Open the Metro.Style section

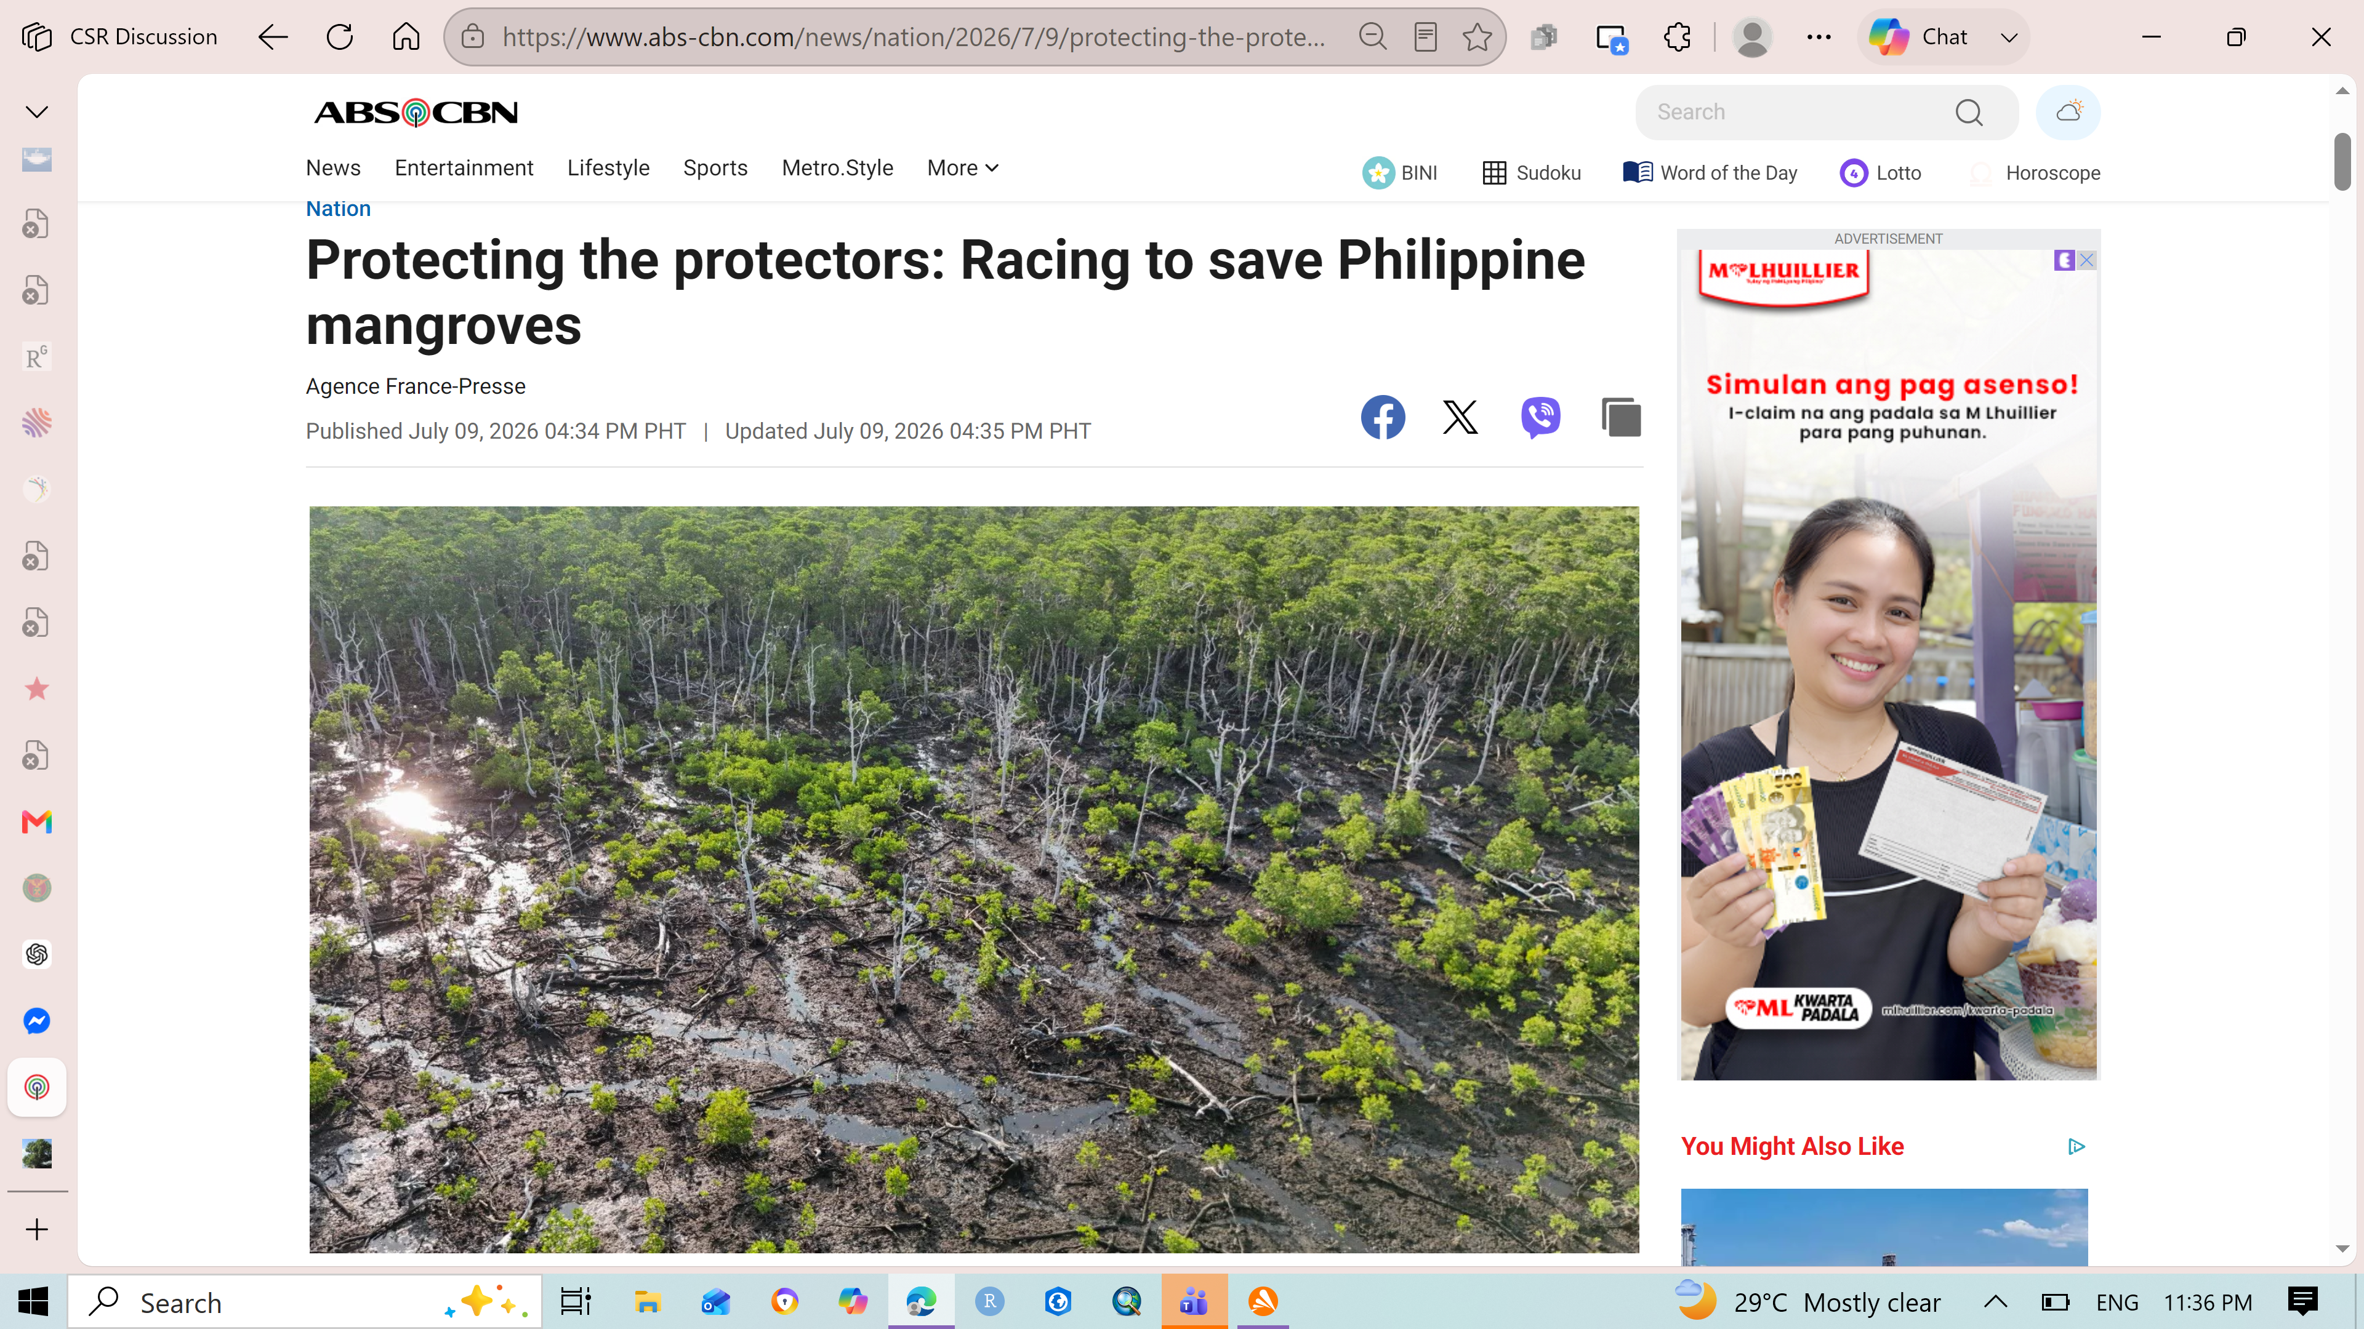point(837,168)
